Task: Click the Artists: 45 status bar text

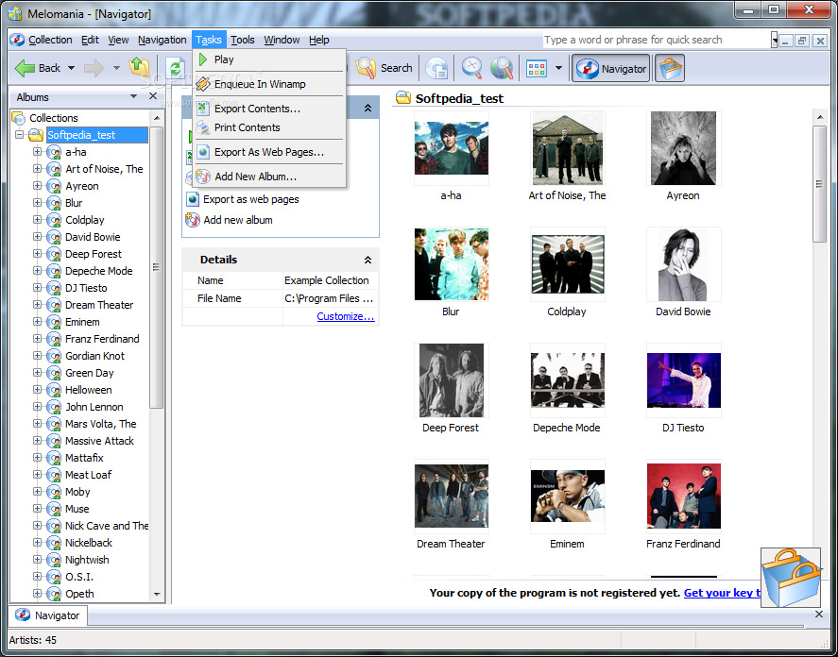Action: [x=33, y=640]
